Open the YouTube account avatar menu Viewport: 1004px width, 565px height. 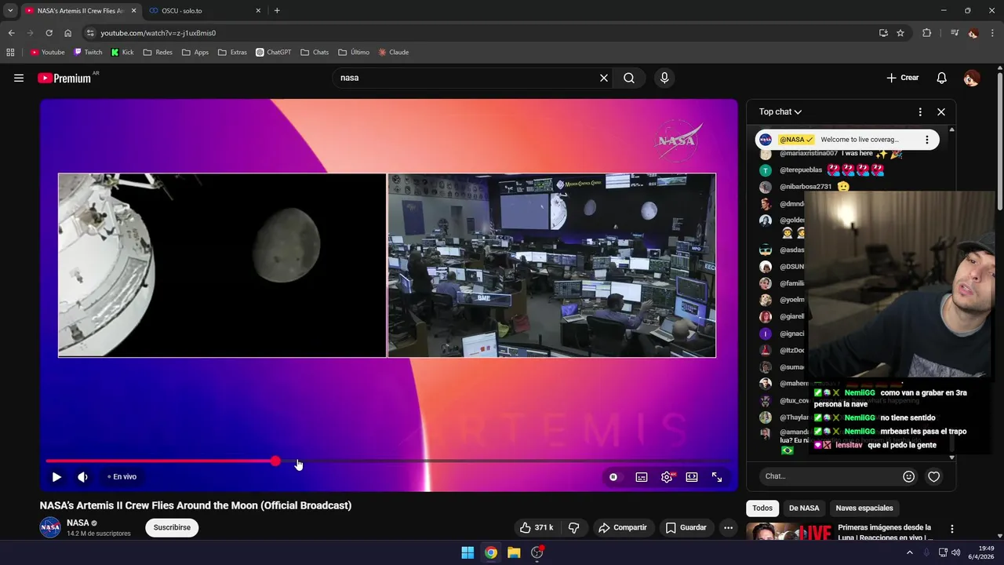pyautogui.click(x=971, y=78)
